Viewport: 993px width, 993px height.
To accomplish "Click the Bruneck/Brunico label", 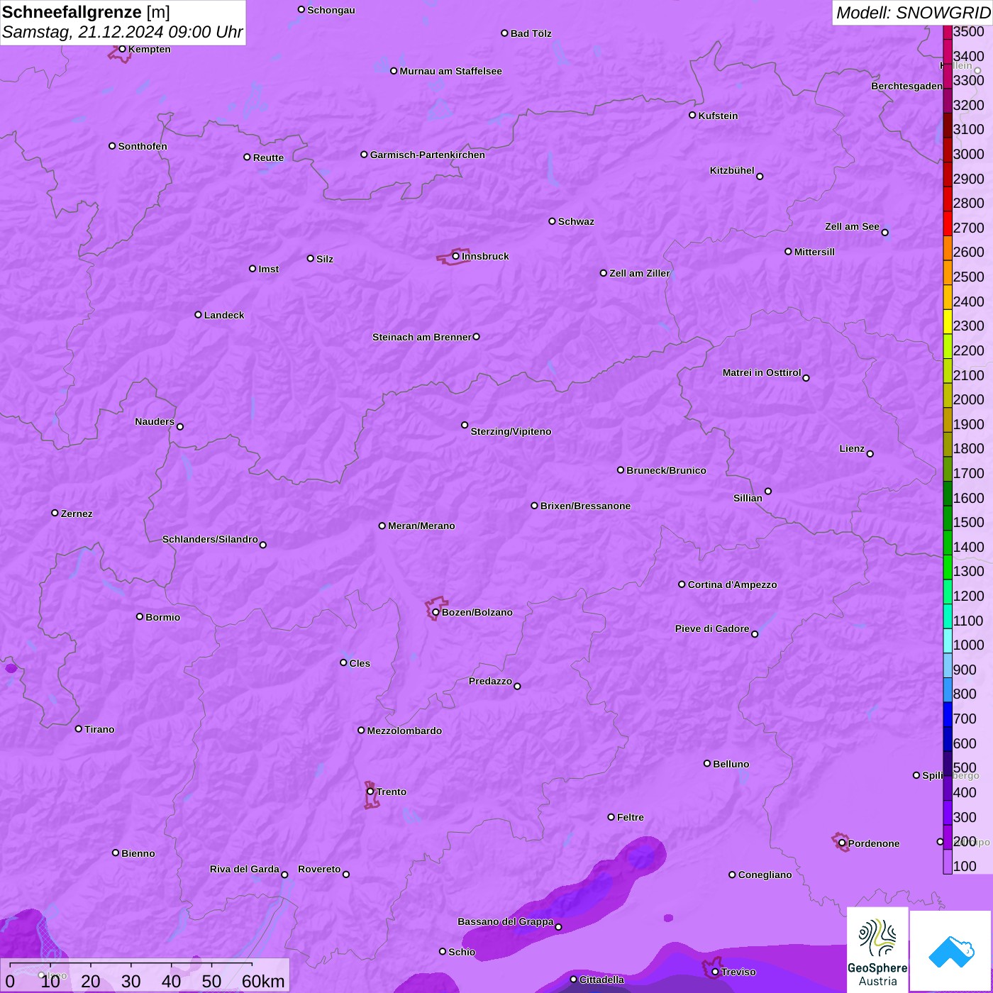I will pyautogui.click(x=667, y=470).
